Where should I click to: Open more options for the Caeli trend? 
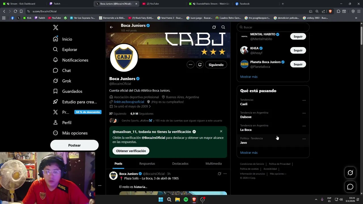pos(304,100)
